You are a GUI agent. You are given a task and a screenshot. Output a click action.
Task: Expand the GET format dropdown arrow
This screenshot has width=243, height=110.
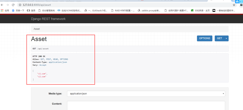(226, 38)
